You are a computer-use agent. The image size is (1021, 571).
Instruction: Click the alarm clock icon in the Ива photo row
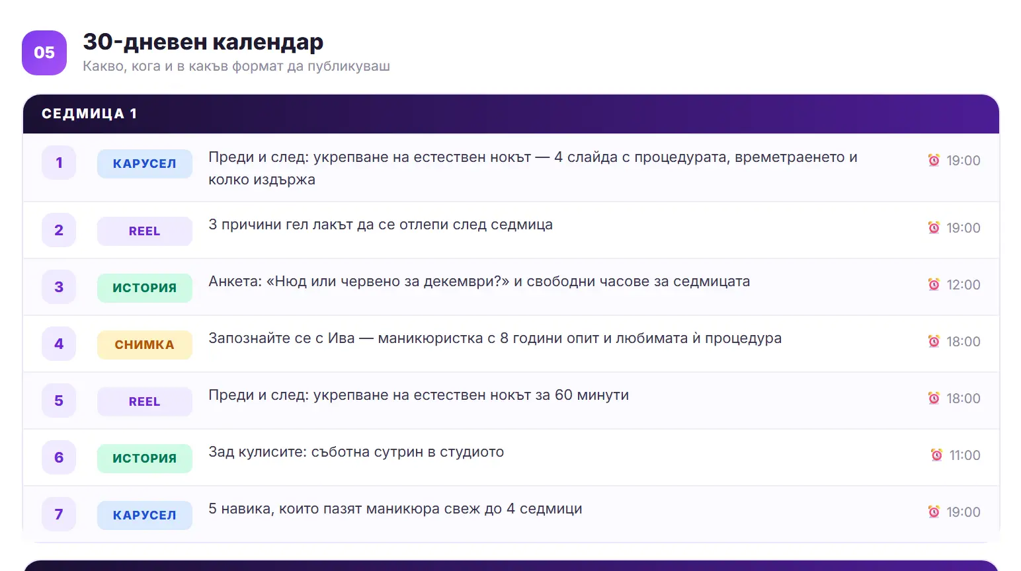934,342
